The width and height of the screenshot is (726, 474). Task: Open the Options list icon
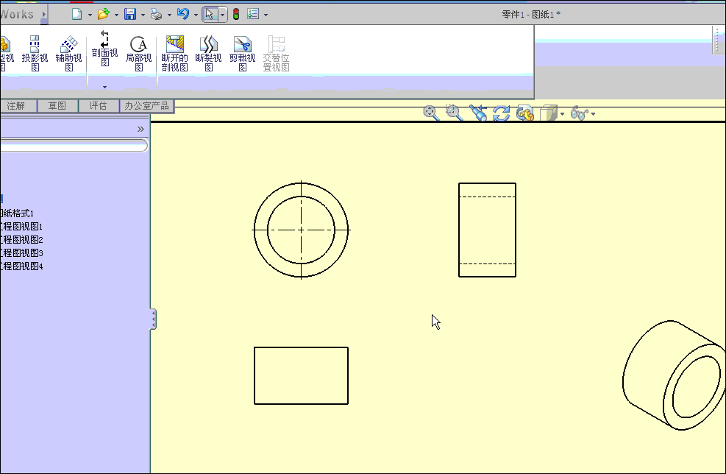click(253, 15)
